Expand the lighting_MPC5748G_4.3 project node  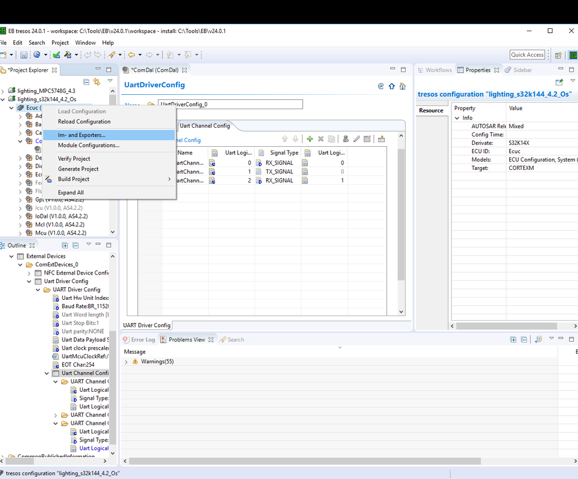3,91
